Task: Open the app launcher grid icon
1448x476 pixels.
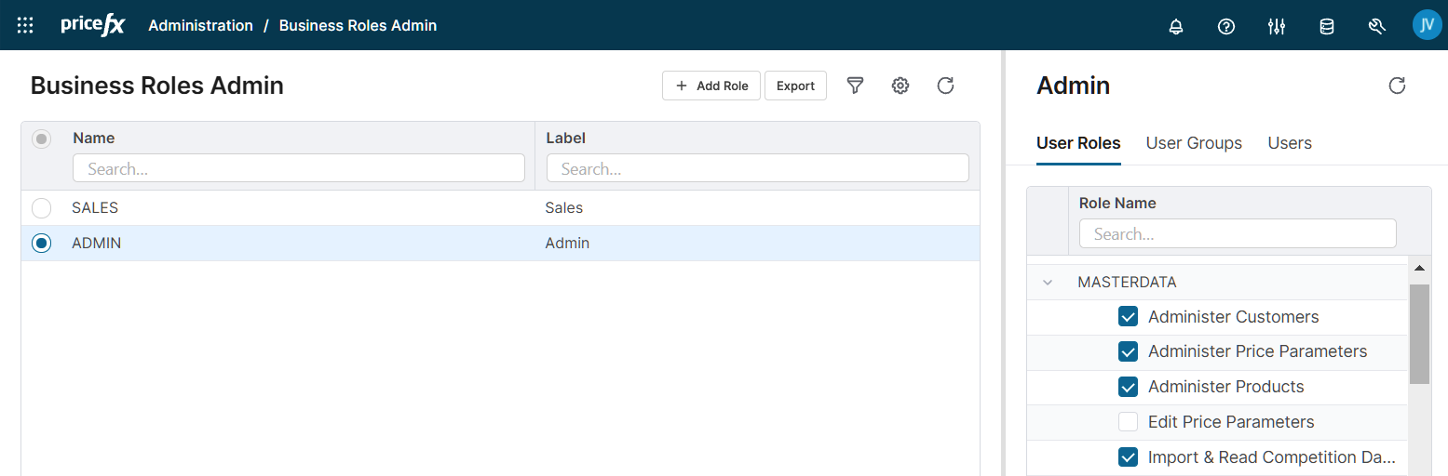Action: 25,26
